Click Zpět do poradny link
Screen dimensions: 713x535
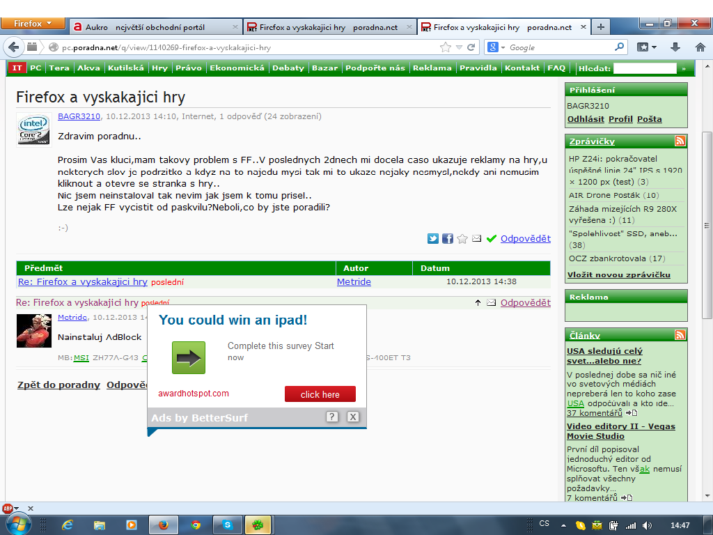pyautogui.click(x=58, y=385)
